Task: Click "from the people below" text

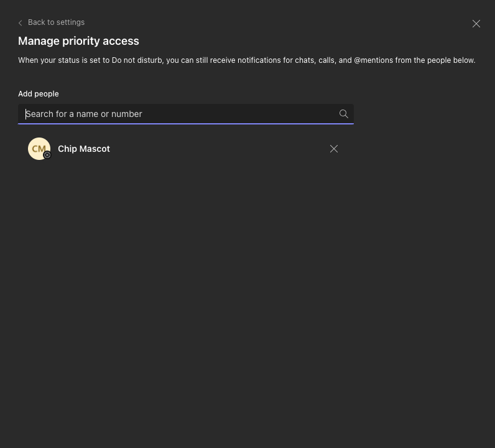Action: click(x=435, y=60)
